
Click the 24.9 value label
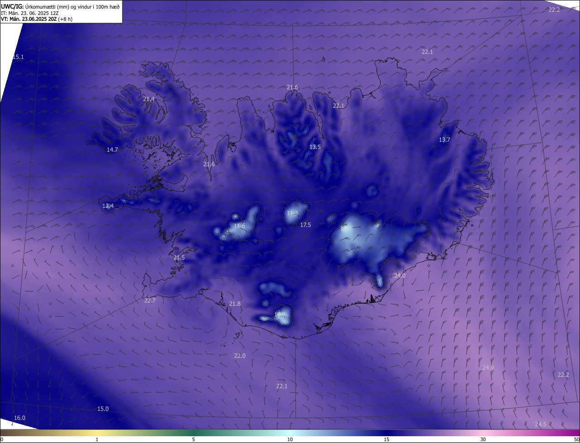(x=488, y=367)
